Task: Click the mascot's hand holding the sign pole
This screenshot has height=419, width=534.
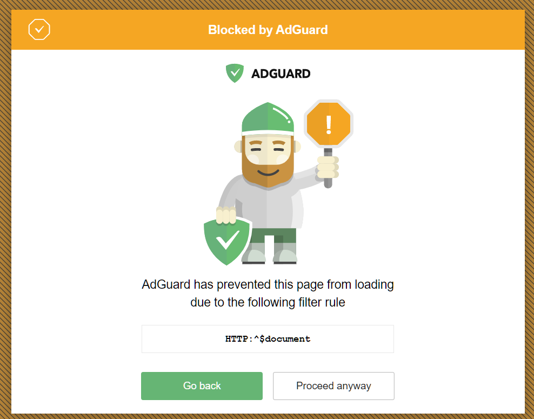Action: [328, 167]
